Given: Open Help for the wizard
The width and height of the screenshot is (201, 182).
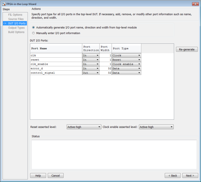Looking at the screenshot, I should point(38,175).
